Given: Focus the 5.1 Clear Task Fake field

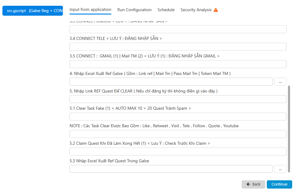Looking at the screenshot, I should (178, 116).
